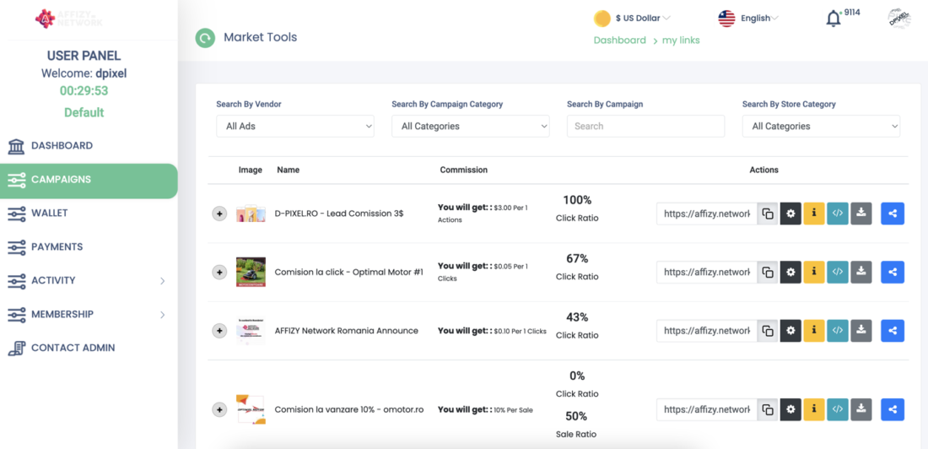Expand the Activity submenu chevron

162,281
